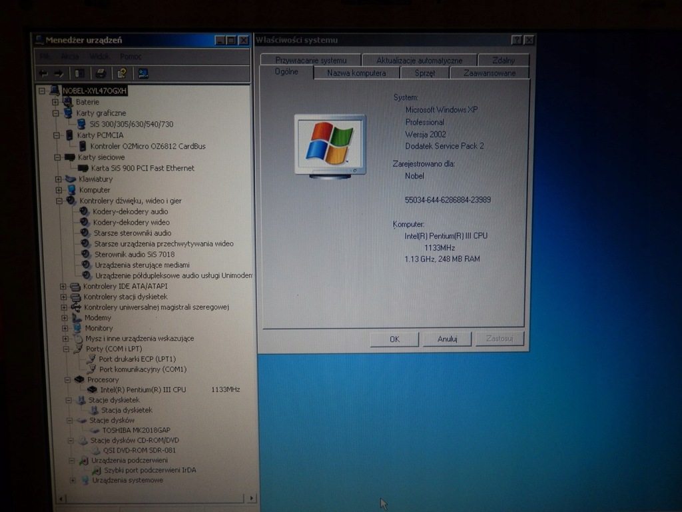Switch to the Nazwa komputera tab
Image resolution: width=682 pixels, height=512 pixels.
click(356, 73)
